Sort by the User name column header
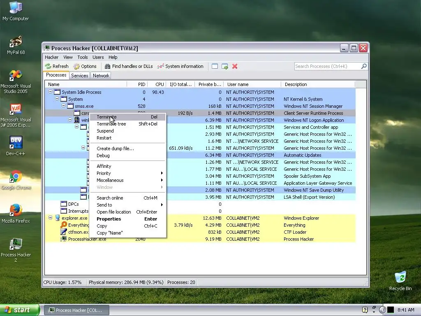The height and width of the screenshot is (316, 421). [x=252, y=84]
